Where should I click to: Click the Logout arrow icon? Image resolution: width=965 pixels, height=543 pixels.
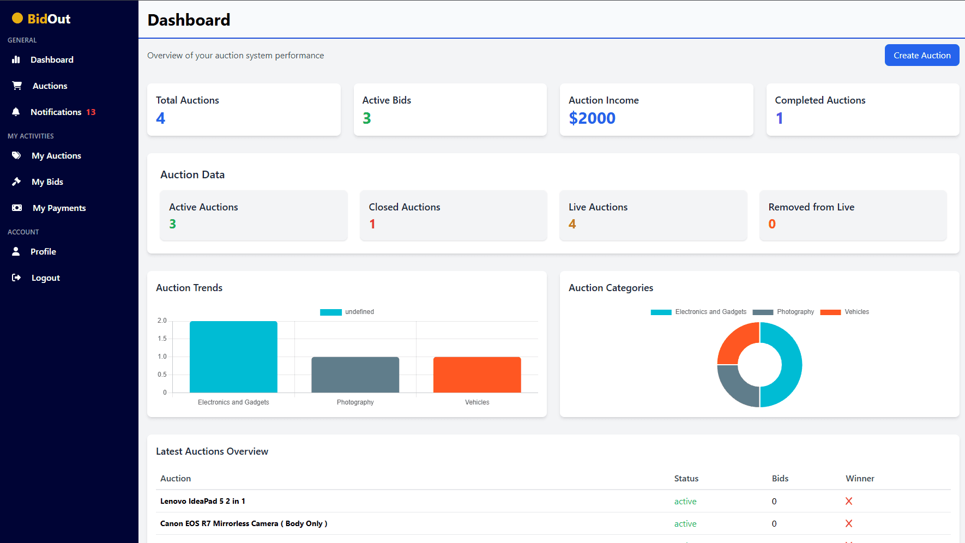coord(16,277)
